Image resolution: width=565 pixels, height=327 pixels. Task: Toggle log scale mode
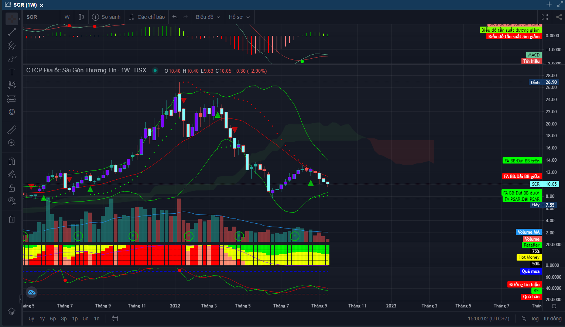[535, 319]
